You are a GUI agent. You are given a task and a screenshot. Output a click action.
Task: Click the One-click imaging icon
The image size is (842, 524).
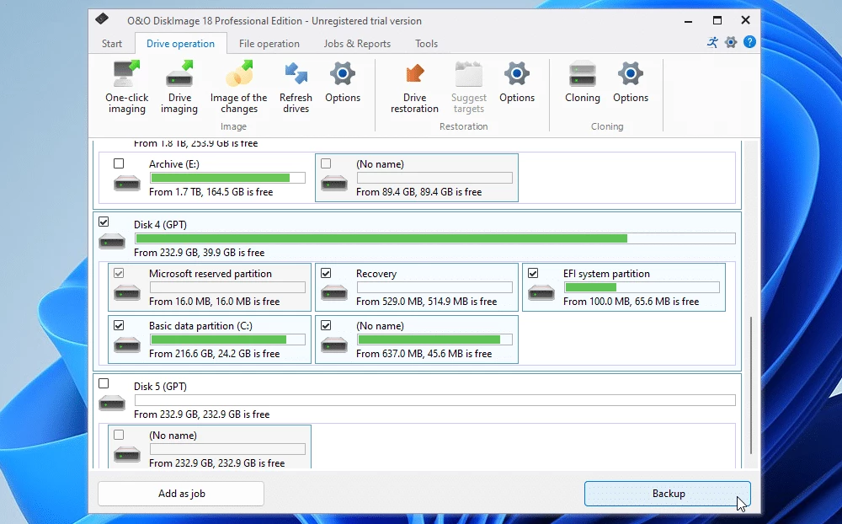coord(126,76)
